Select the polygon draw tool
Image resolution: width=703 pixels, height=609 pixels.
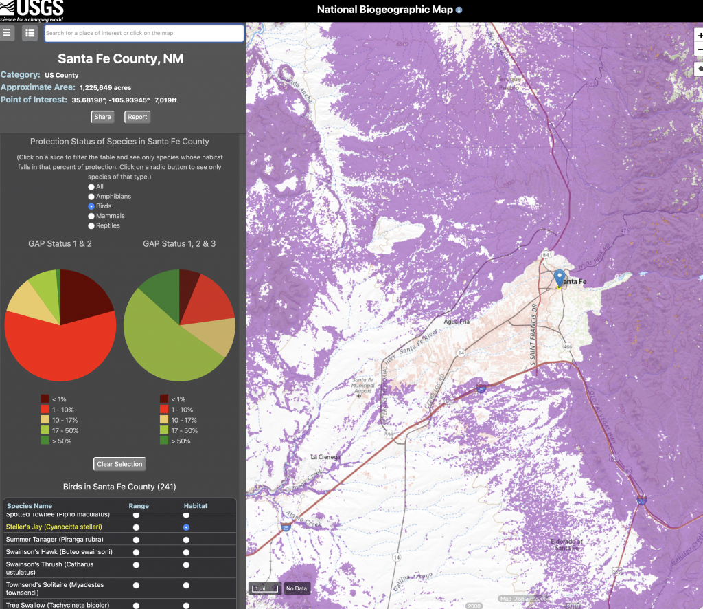699,69
